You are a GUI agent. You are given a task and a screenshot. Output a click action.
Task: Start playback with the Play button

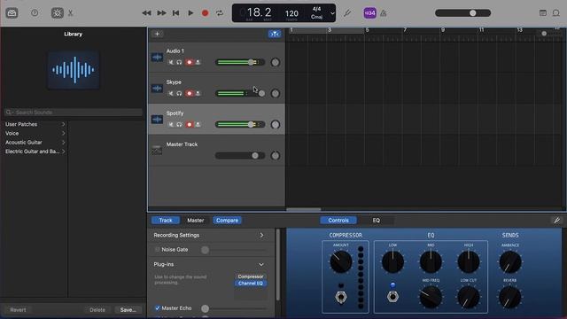[x=190, y=13]
